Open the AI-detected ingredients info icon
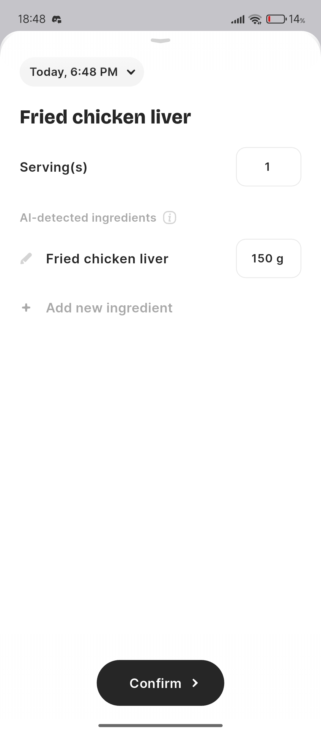321x732 pixels. point(170,218)
